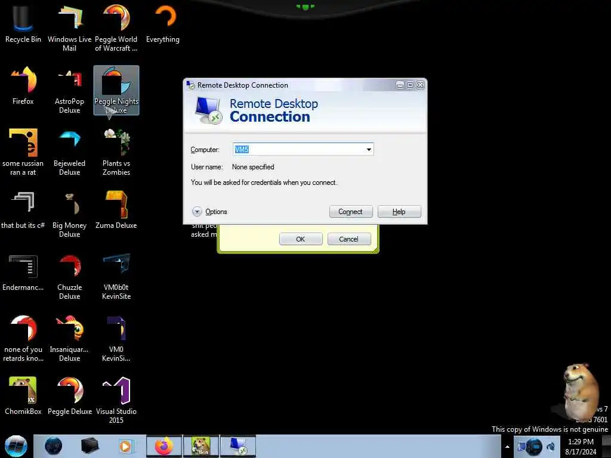Select the 'that but its c#' icon

click(23, 211)
